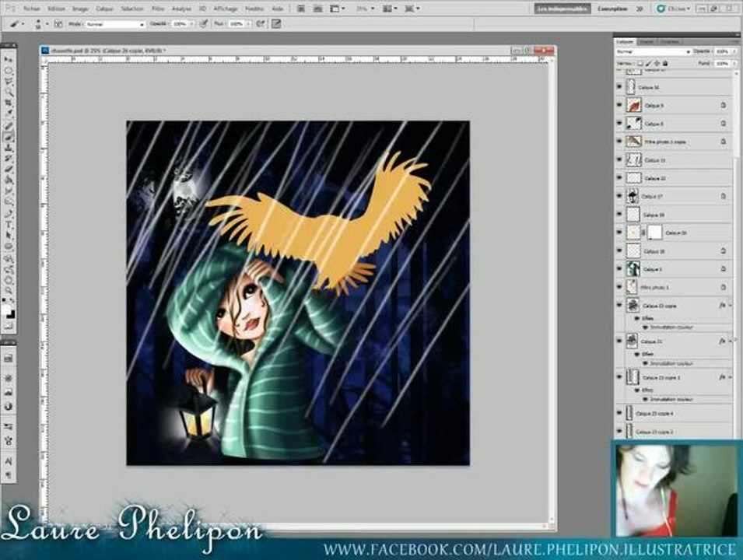
Task: Select the Eraser tool
Action: pyautogui.click(x=9, y=170)
